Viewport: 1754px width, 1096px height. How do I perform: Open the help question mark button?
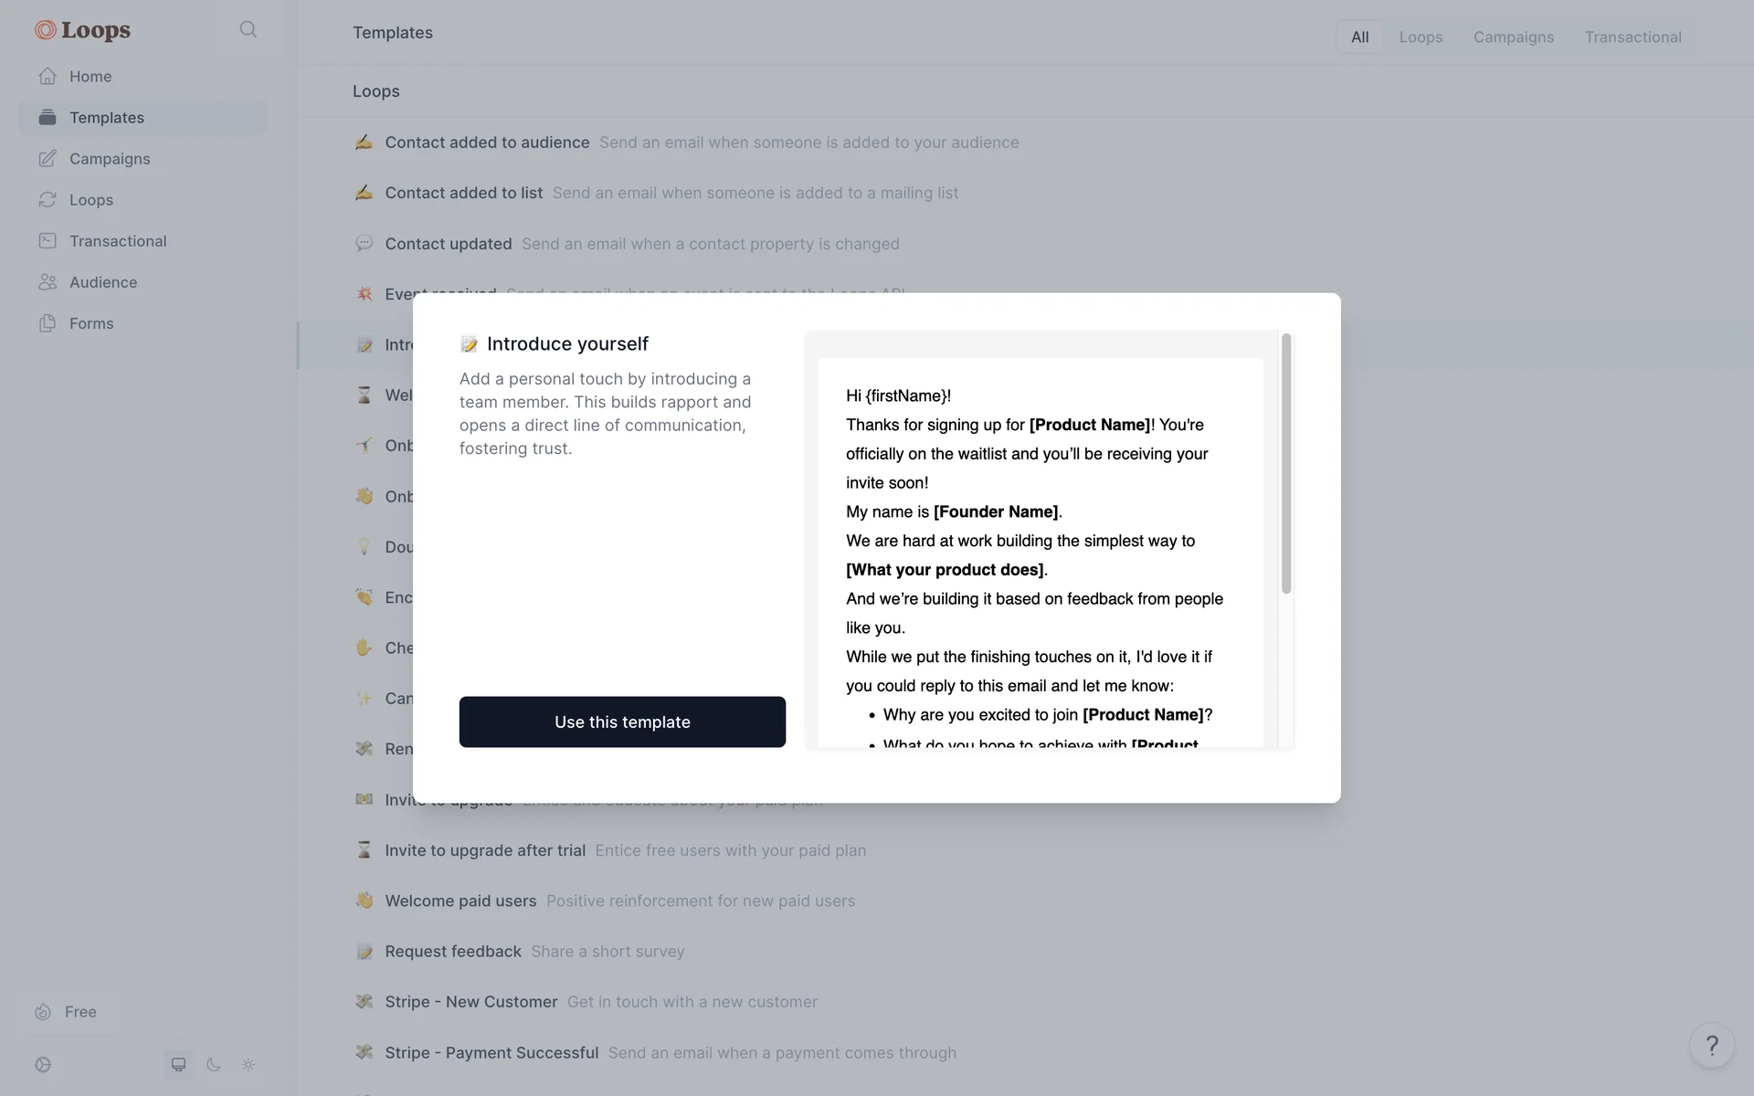coord(1712,1045)
